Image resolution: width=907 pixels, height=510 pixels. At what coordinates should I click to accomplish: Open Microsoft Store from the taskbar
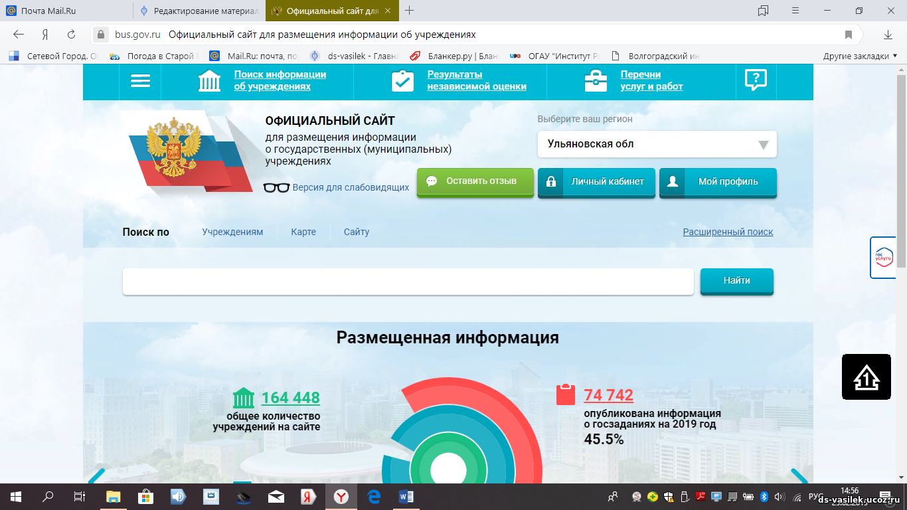[146, 497]
